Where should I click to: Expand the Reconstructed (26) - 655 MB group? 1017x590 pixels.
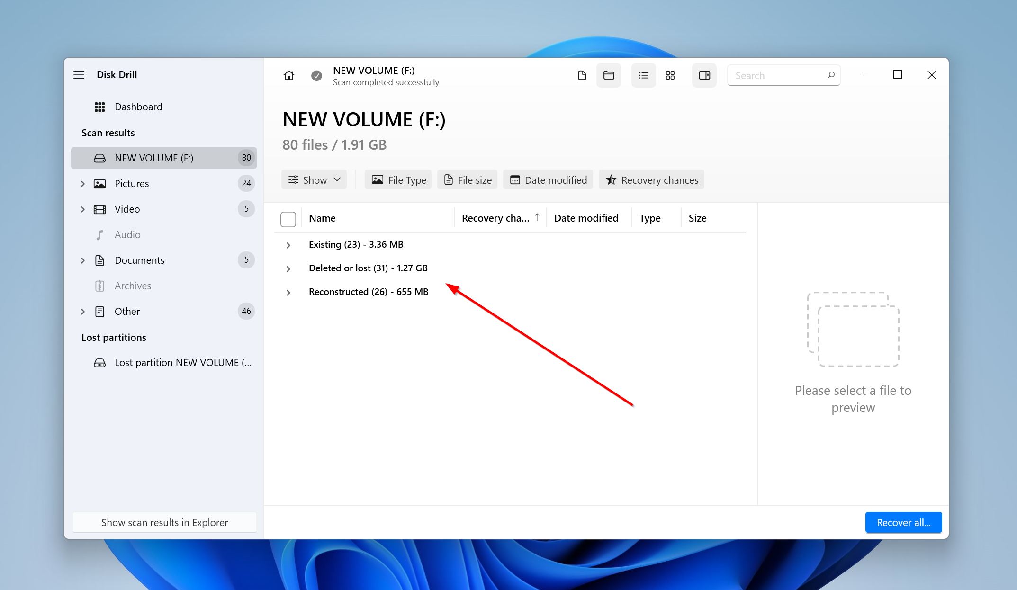288,292
